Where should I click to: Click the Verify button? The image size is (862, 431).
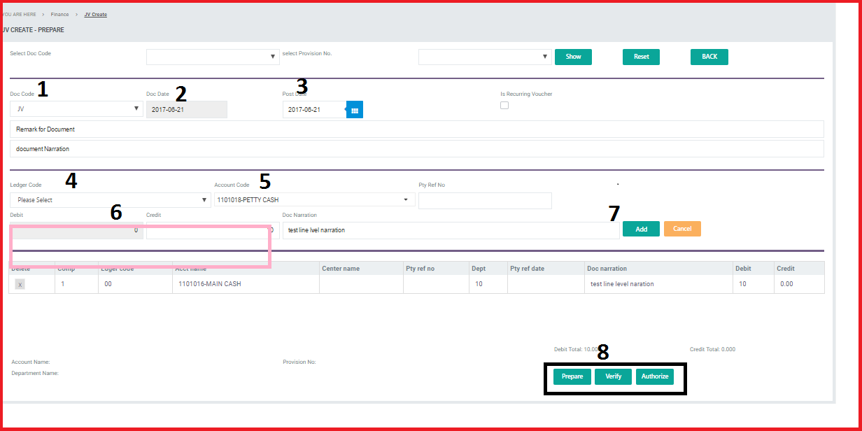613,376
